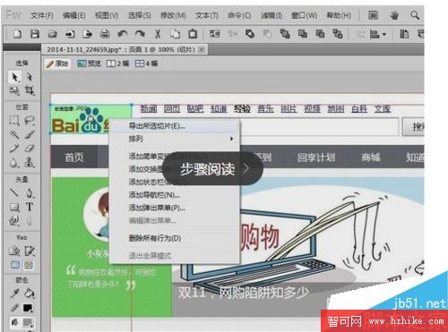Open the 文件(F) menu
Viewport: 448px width, 332px height.
(42, 15)
